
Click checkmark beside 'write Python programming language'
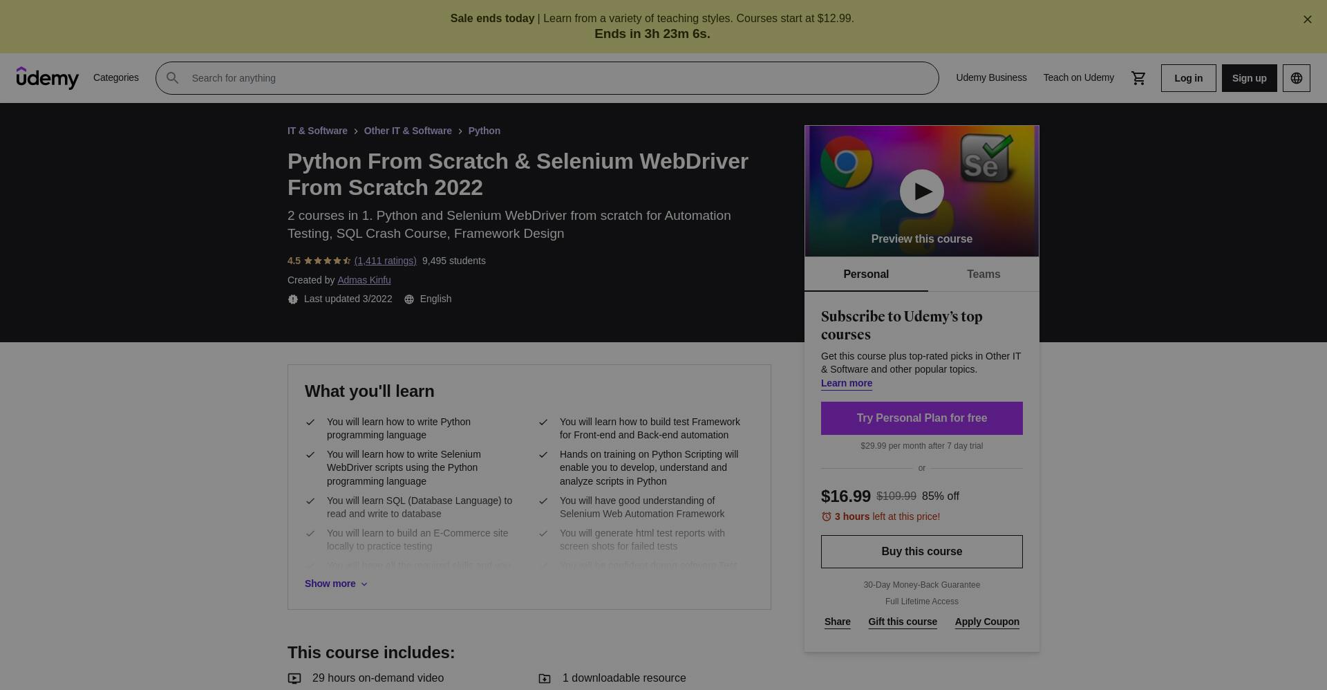tap(310, 422)
